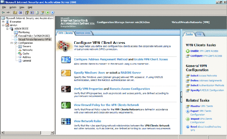Click the green circle arrow toolbar icon
This screenshot has width=227, height=139.
(x=47, y=13)
